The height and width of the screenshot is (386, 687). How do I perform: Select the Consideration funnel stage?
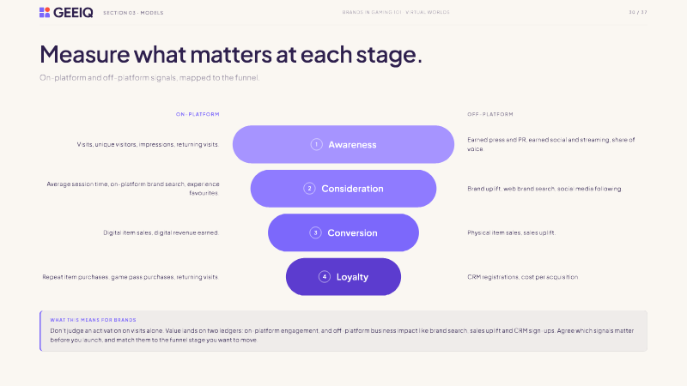point(343,189)
